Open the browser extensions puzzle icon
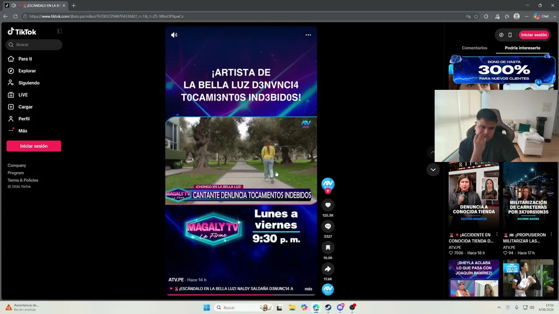 tap(486, 16)
